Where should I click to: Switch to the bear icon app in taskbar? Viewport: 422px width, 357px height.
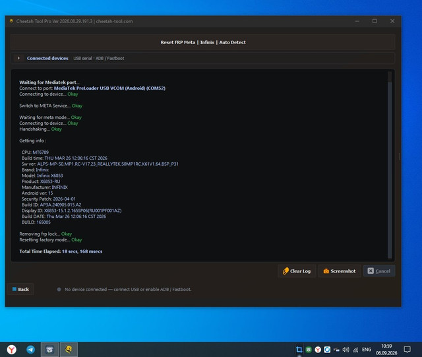coord(49,350)
